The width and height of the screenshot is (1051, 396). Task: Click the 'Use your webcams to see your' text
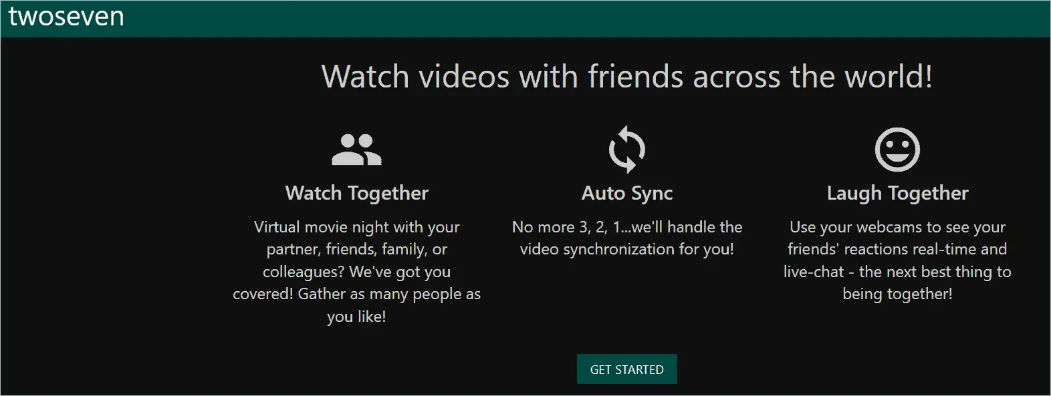click(x=897, y=227)
